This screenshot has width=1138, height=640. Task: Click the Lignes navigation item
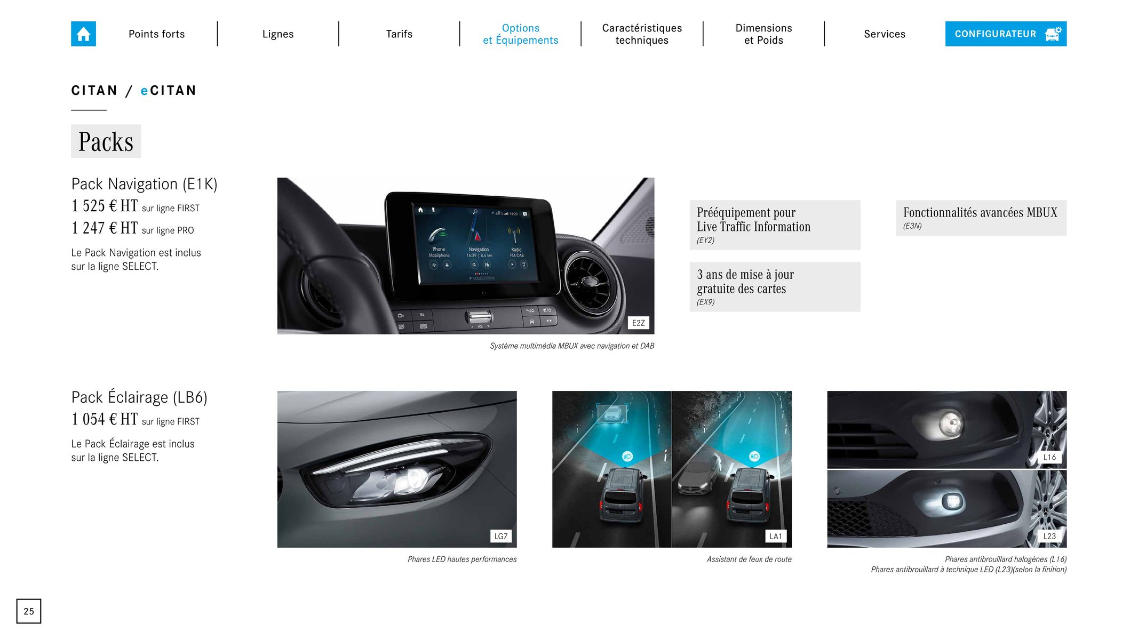pyautogui.click(x=278, y=33)
